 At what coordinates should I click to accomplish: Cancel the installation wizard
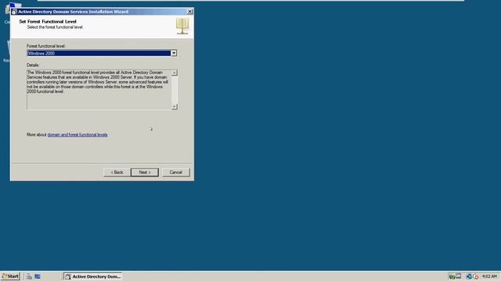175,173
